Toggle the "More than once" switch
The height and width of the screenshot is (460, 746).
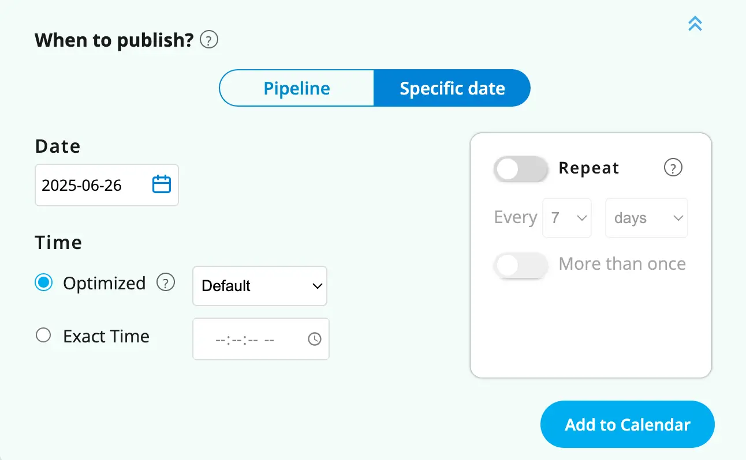(521, 265)
